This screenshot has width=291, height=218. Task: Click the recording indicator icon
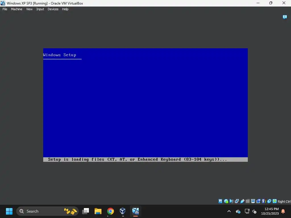pos(258,201)
